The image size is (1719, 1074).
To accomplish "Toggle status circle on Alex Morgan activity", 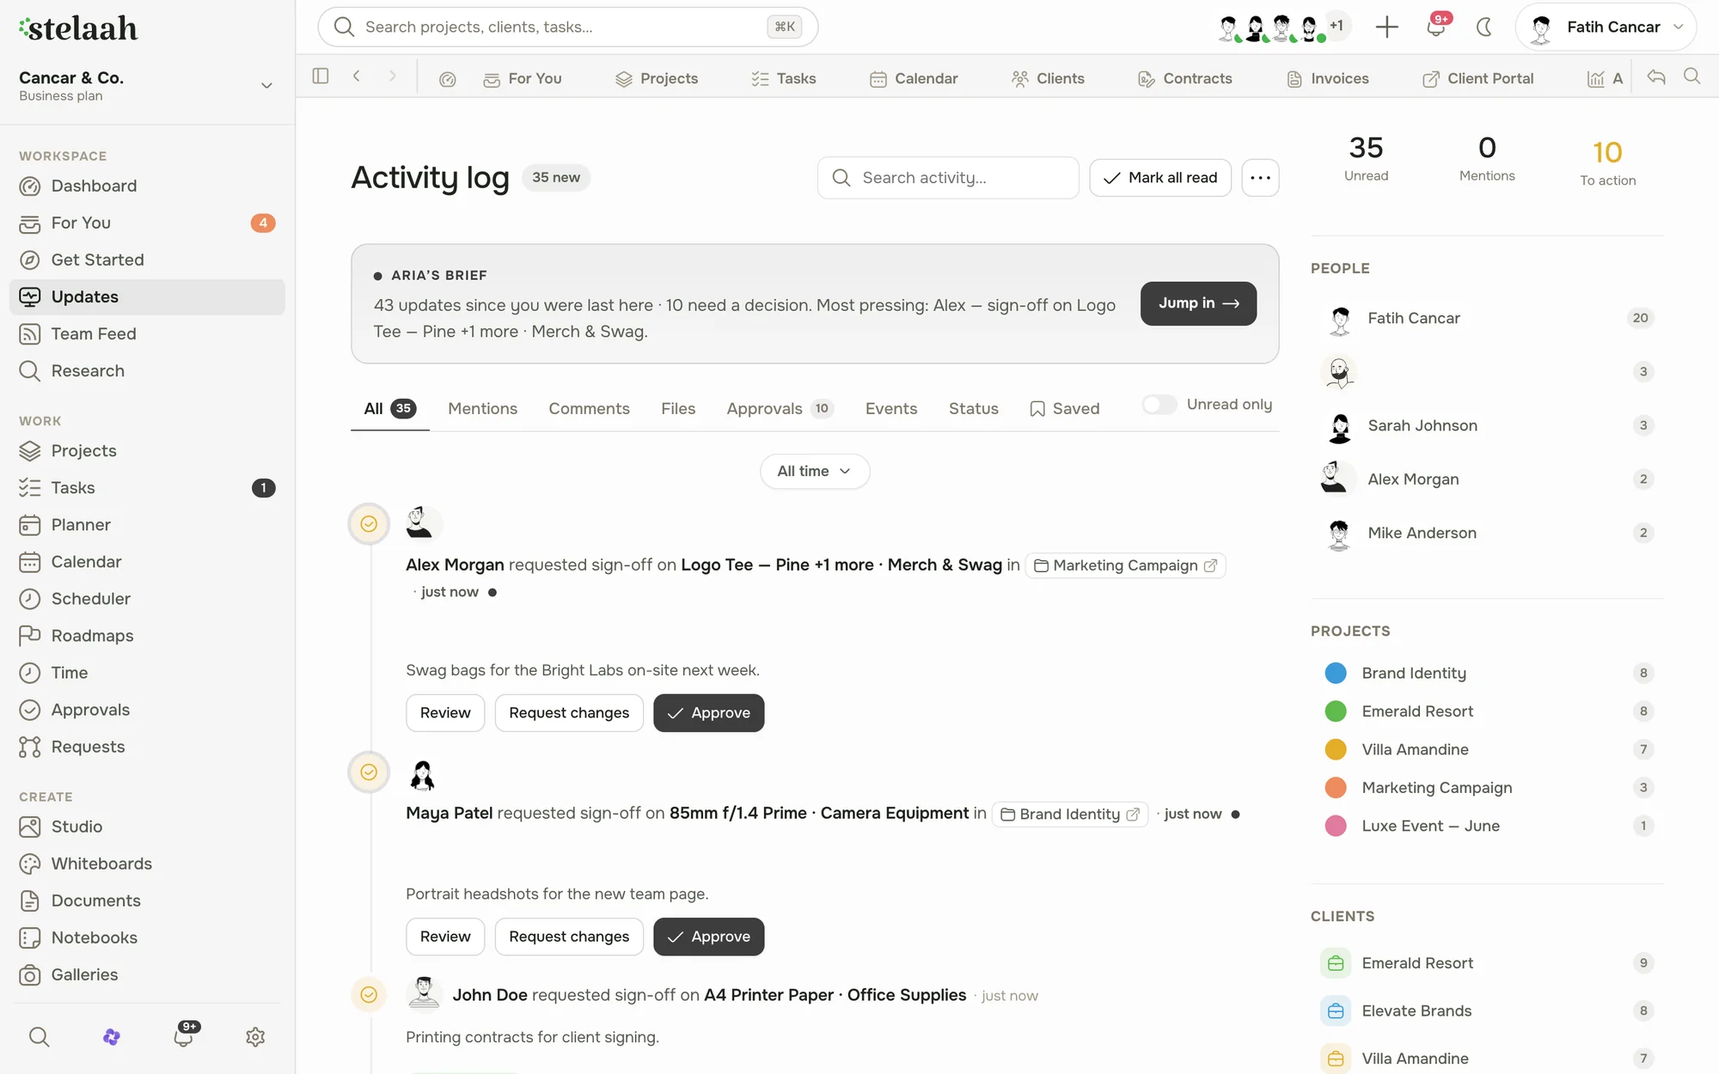I will click(369, 523).
